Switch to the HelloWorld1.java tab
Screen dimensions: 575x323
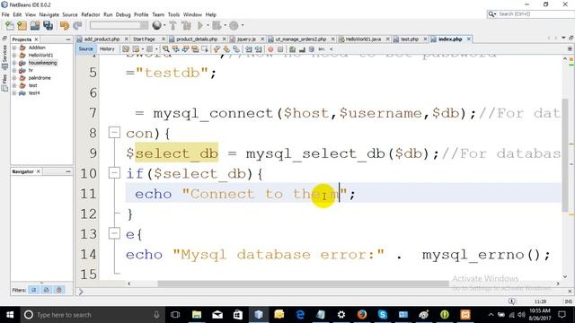363,39
